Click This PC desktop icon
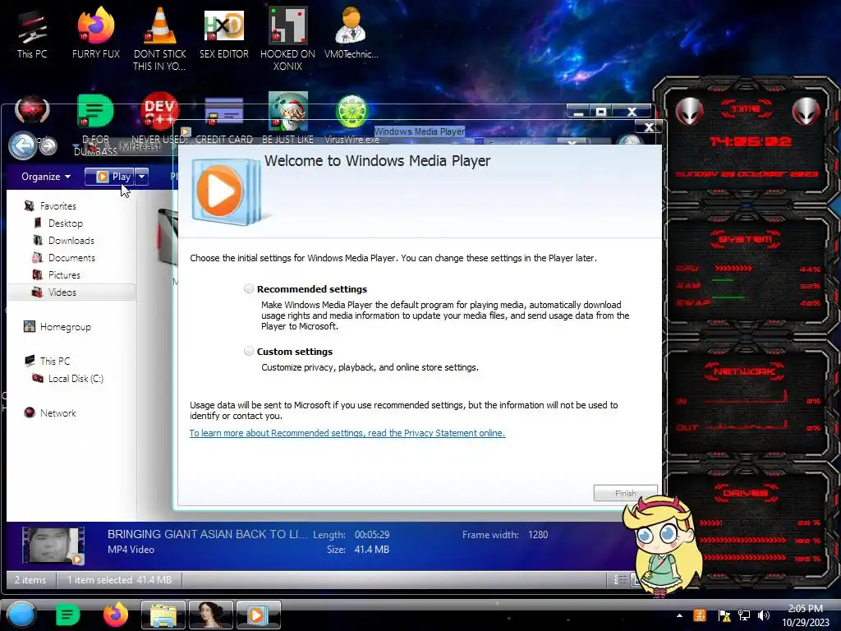The image size is (841, 631). (x=32, y=33)
